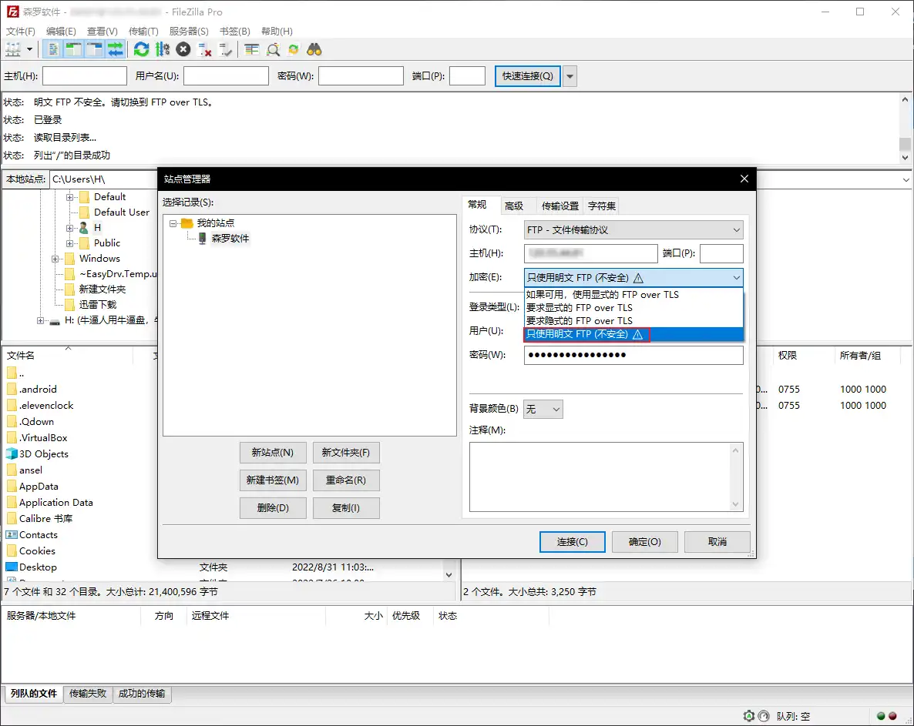This screenshot has width=914, height=726.
Task: Click the directory comparison toolbar icon
Action: (252, 49)
